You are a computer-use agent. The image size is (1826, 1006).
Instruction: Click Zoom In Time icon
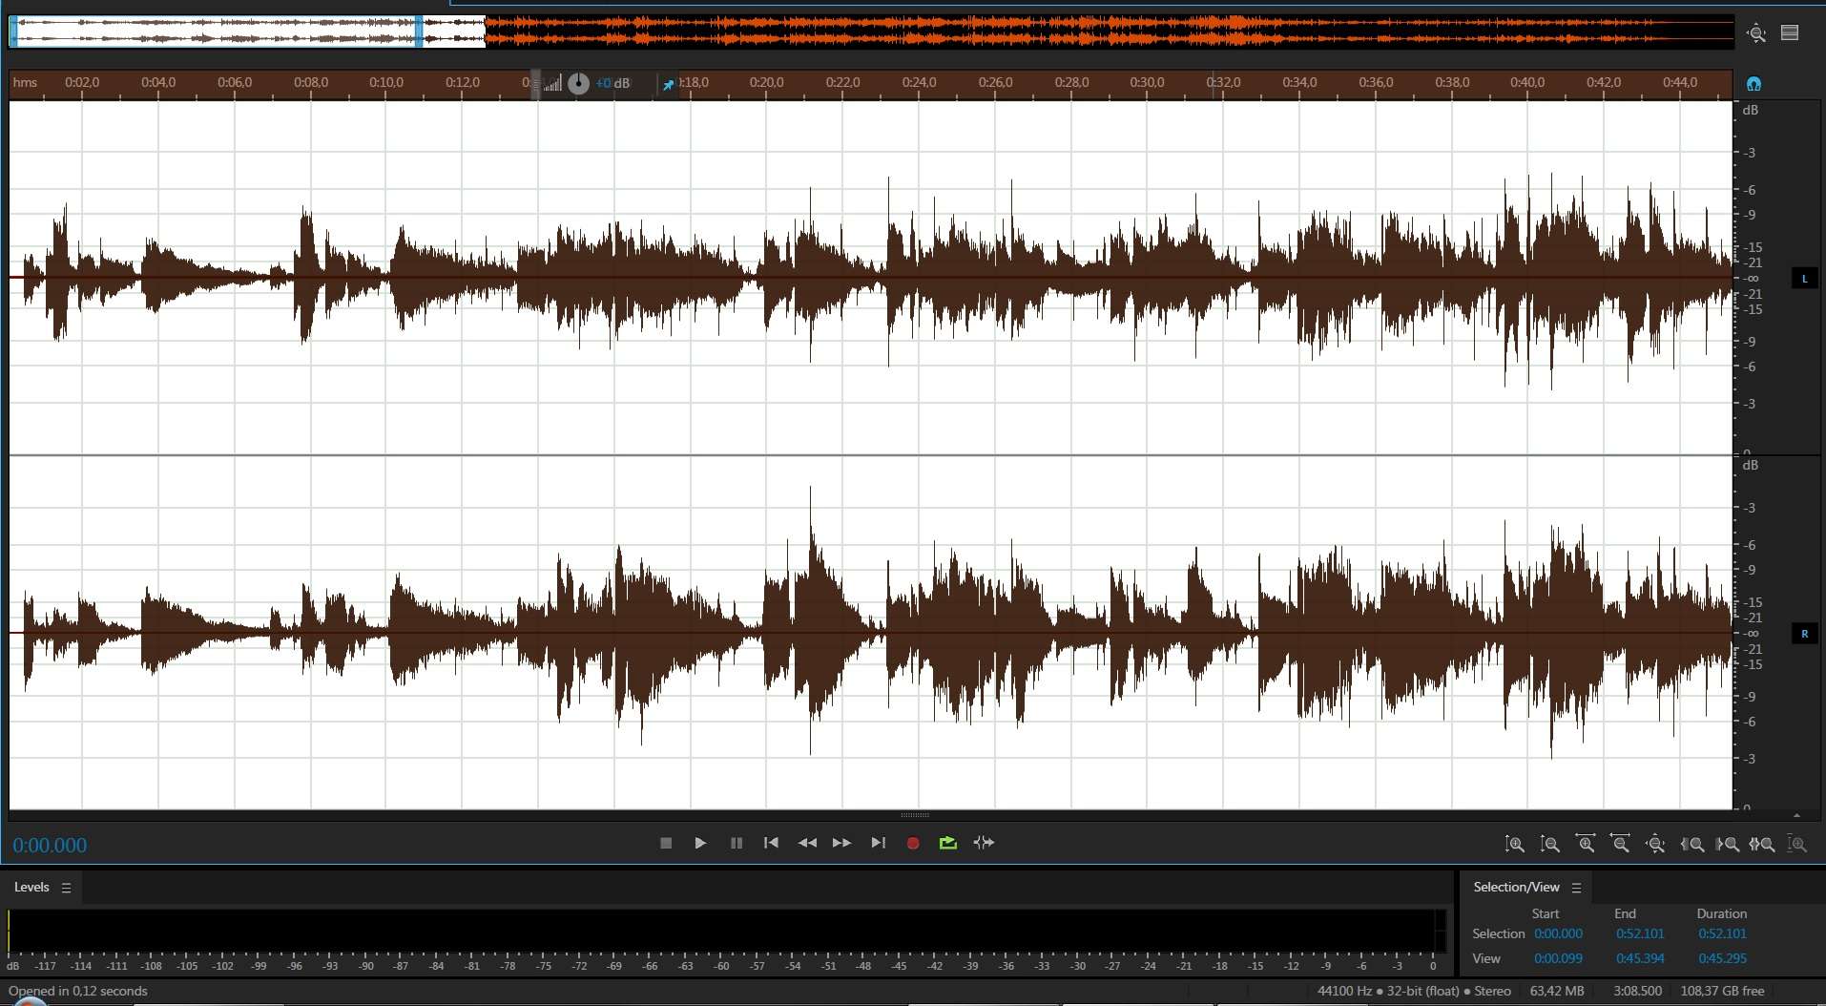pos(1586,844)
